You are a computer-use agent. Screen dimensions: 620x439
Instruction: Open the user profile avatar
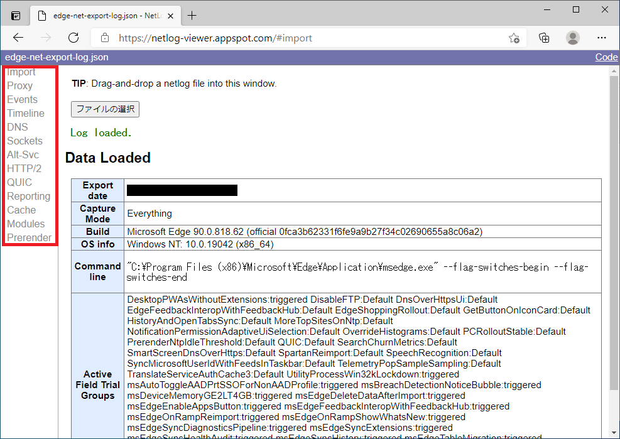click(572, 38)
